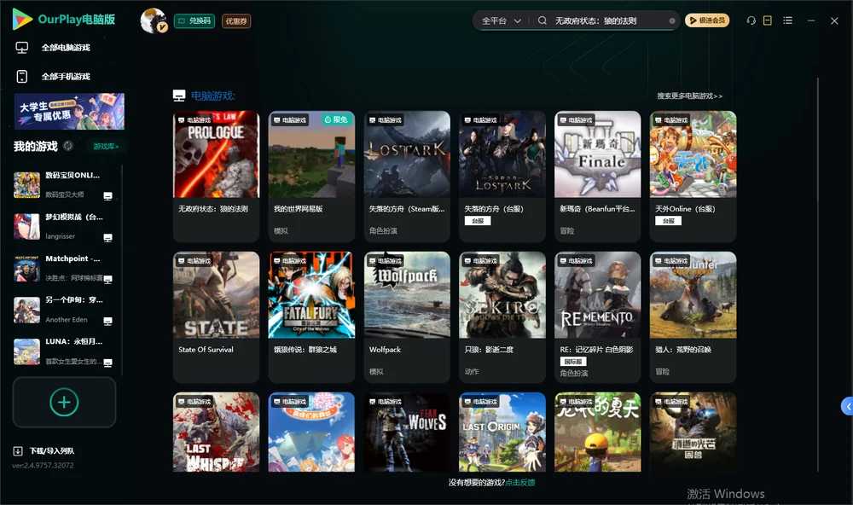The height and width of the screenshot is (505, 853).
Task: Click the 兑换码 redeem code button
Action: pyautogui.click(x=194, y=20)
